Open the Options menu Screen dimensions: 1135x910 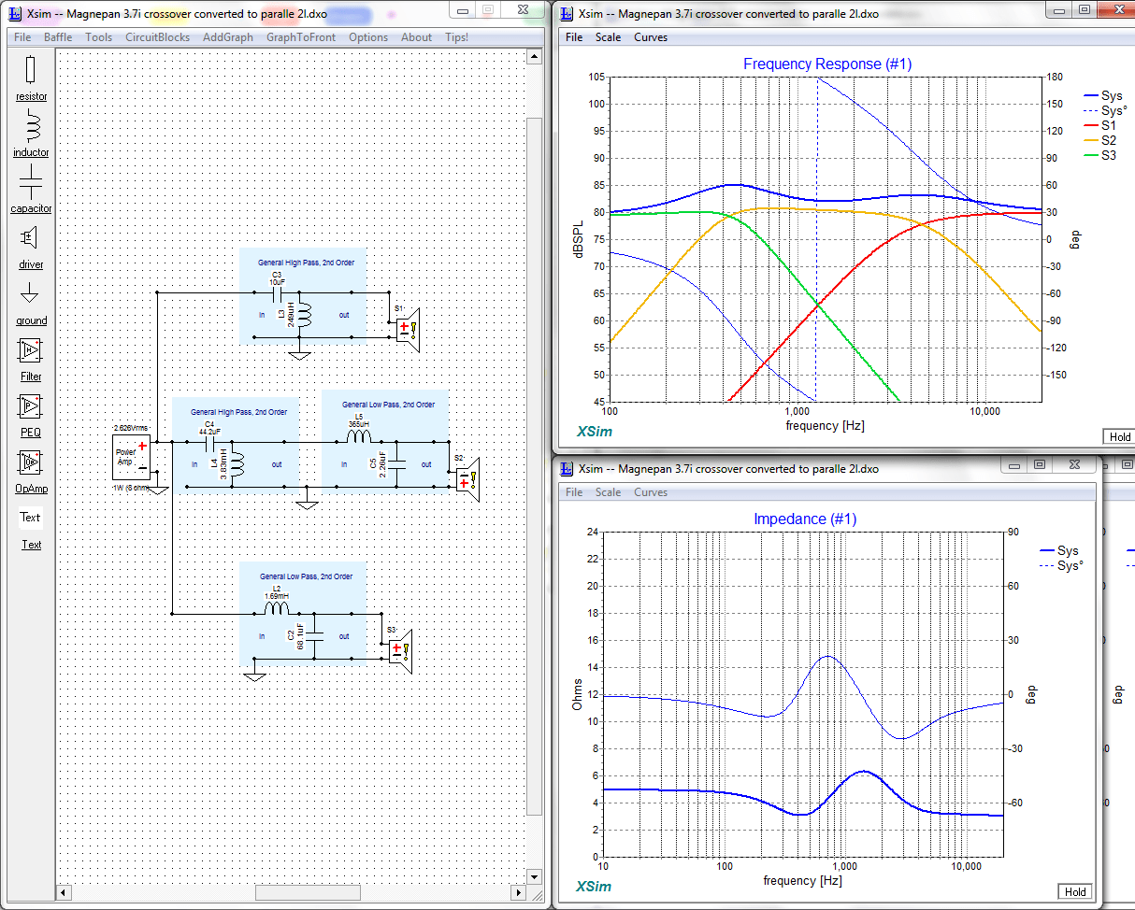point(368,37)
